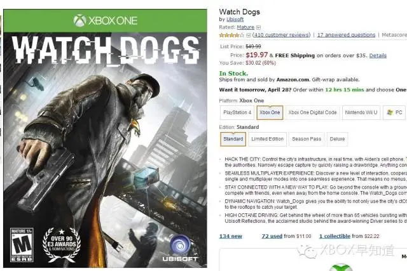Click the E3 Awards laurel badge

pyautogui.click(x=62, y=244)
